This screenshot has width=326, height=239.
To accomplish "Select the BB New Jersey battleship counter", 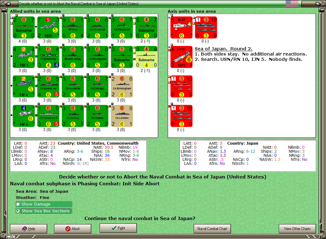I will (73, 57).
